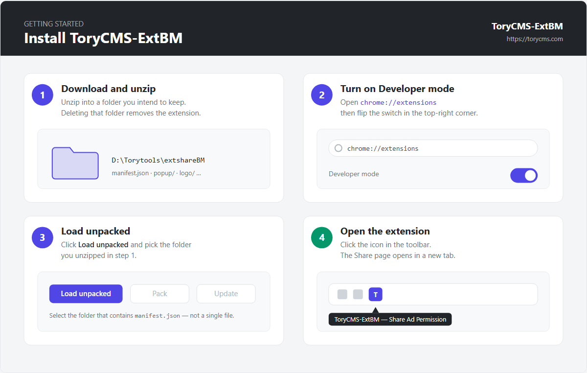Click the GETTING STARTED label

point(54,23)
